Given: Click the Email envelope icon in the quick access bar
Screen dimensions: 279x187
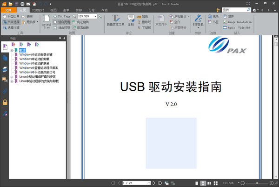Looking at the screenshot, I should 28,4.
